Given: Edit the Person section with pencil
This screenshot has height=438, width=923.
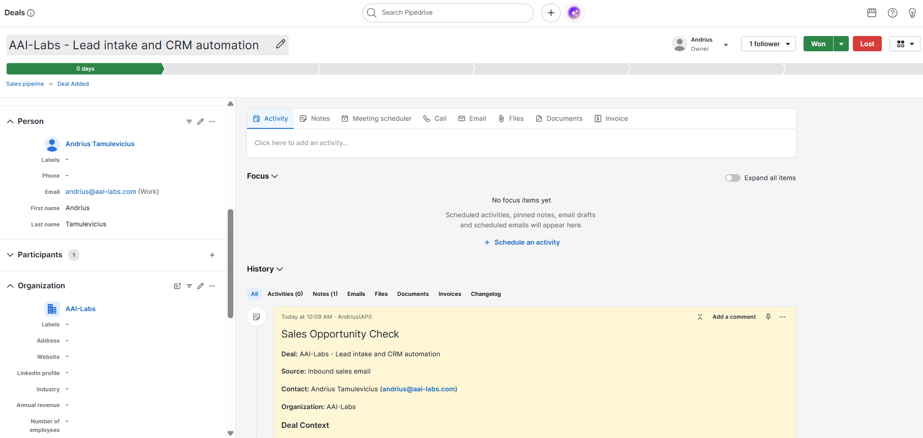Looking at the screenshot, I should pos(201,121).
